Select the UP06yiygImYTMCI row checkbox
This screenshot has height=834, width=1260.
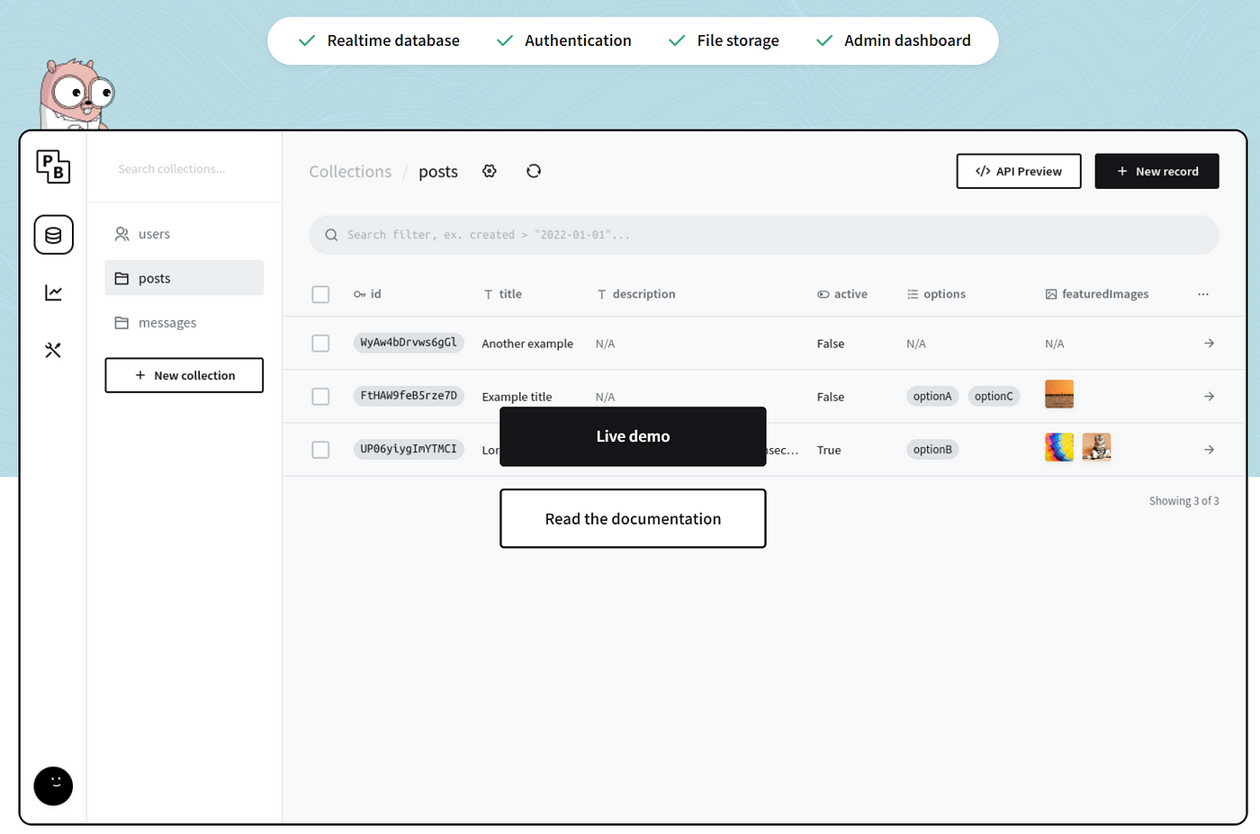320,449
